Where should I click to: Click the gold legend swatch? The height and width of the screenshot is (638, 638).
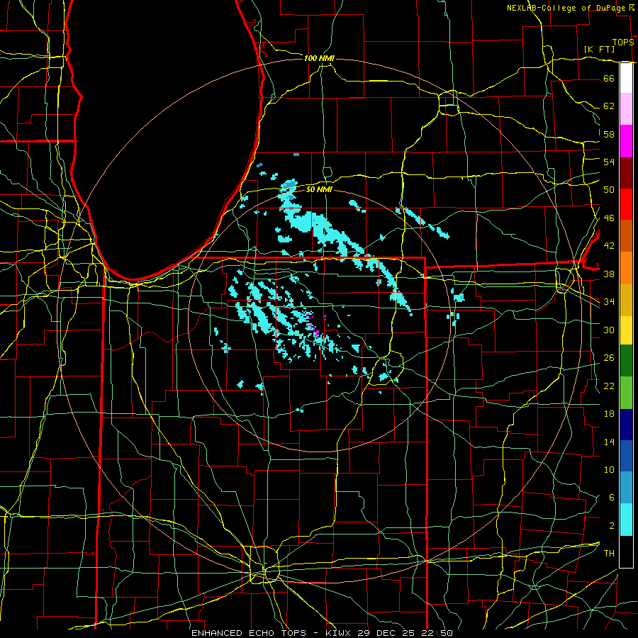click(626, 300)
